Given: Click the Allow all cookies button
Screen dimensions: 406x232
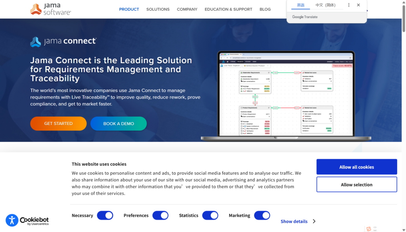Looking at the screenshot, I should [356, 167].
